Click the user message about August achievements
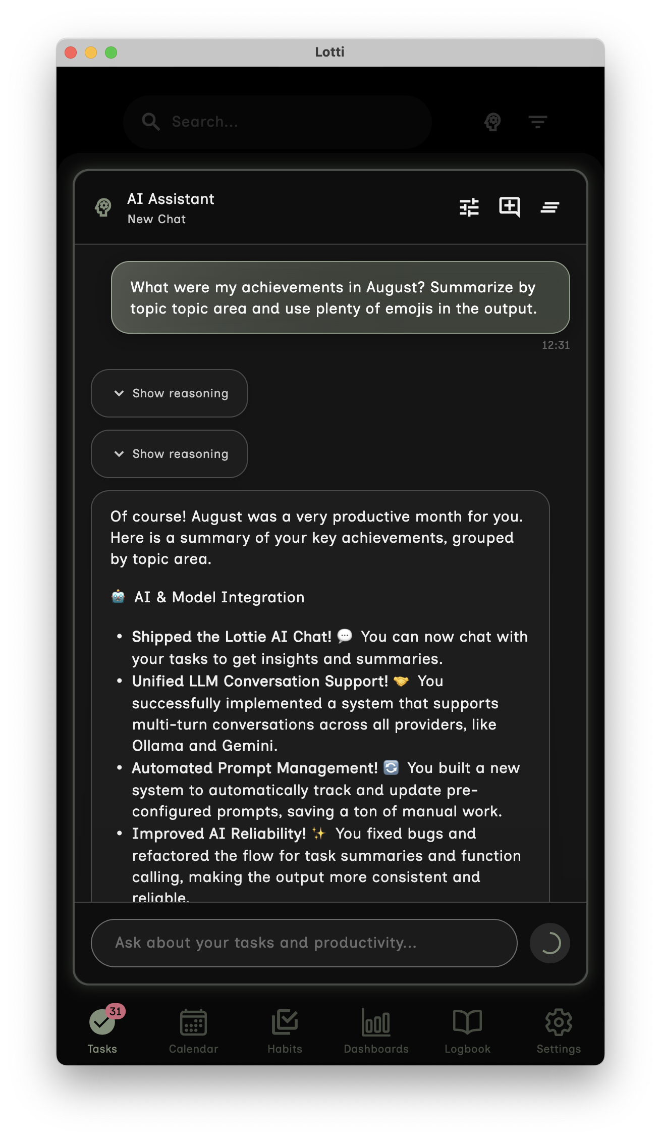Screen dimensions: 661x1140 tap(340, 297)
